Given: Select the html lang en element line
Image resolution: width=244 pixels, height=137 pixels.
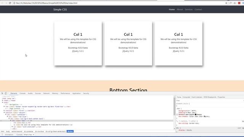Looking at the screenshot, I should [x=9, y=99].
